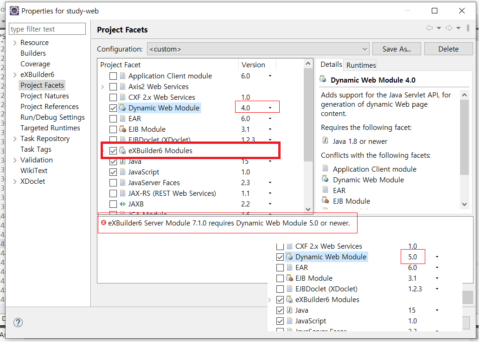Expand the Validation tree node
This screenshot has width=499, height=354.
pos(15,160)
